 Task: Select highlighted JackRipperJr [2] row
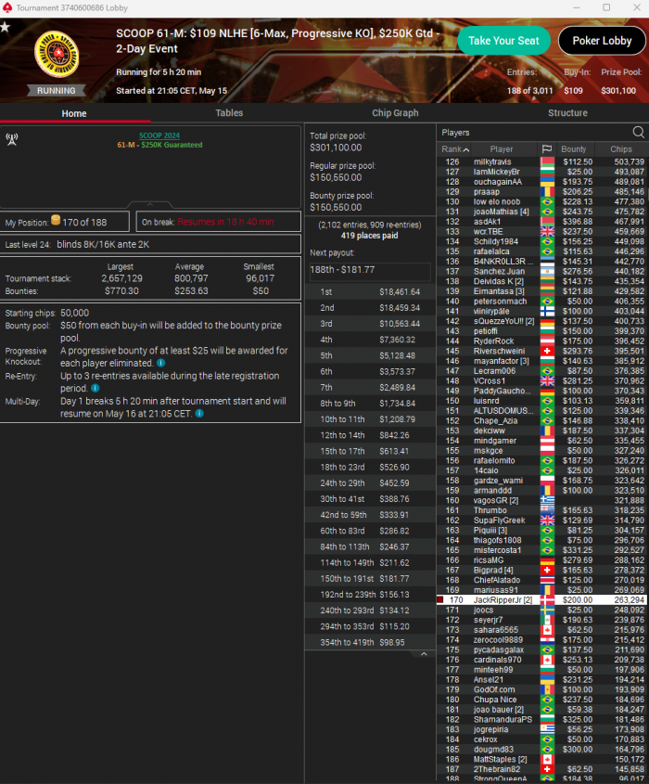click(x=541, y=600)
